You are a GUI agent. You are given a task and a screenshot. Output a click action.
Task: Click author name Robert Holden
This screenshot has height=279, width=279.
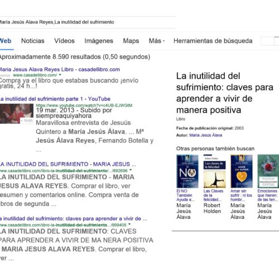point(212,208)
